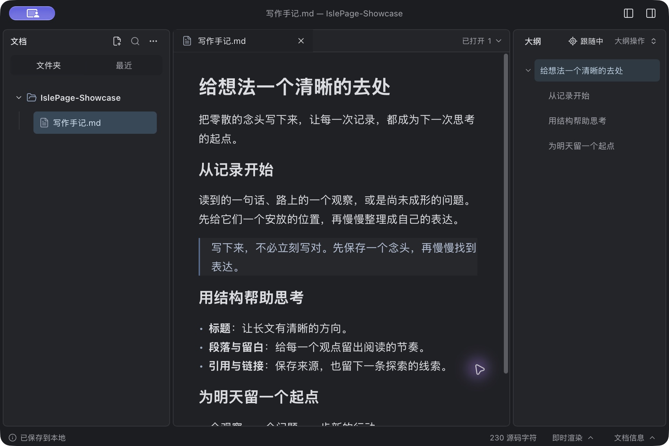
Task: Click the bold 标题 list item
Action: [x=220, y=328]
